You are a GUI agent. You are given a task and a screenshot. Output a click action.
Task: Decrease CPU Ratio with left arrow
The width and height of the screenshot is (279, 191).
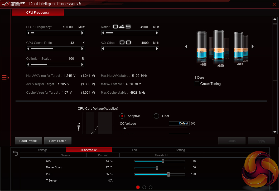click(103, 33)
